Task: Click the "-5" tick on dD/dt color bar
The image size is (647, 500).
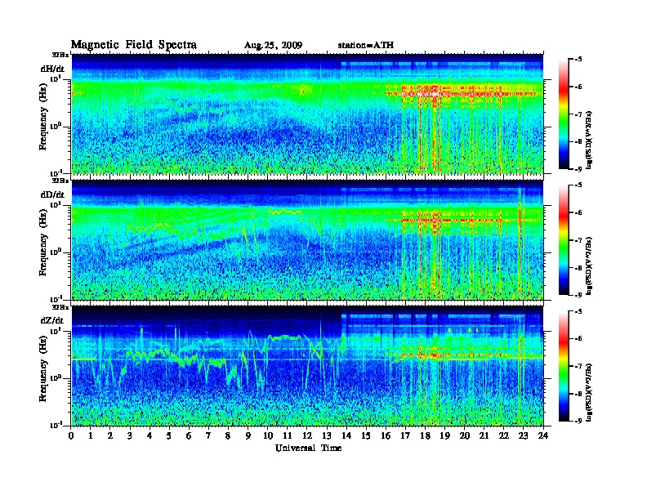Action: click(x=578, y=185)
